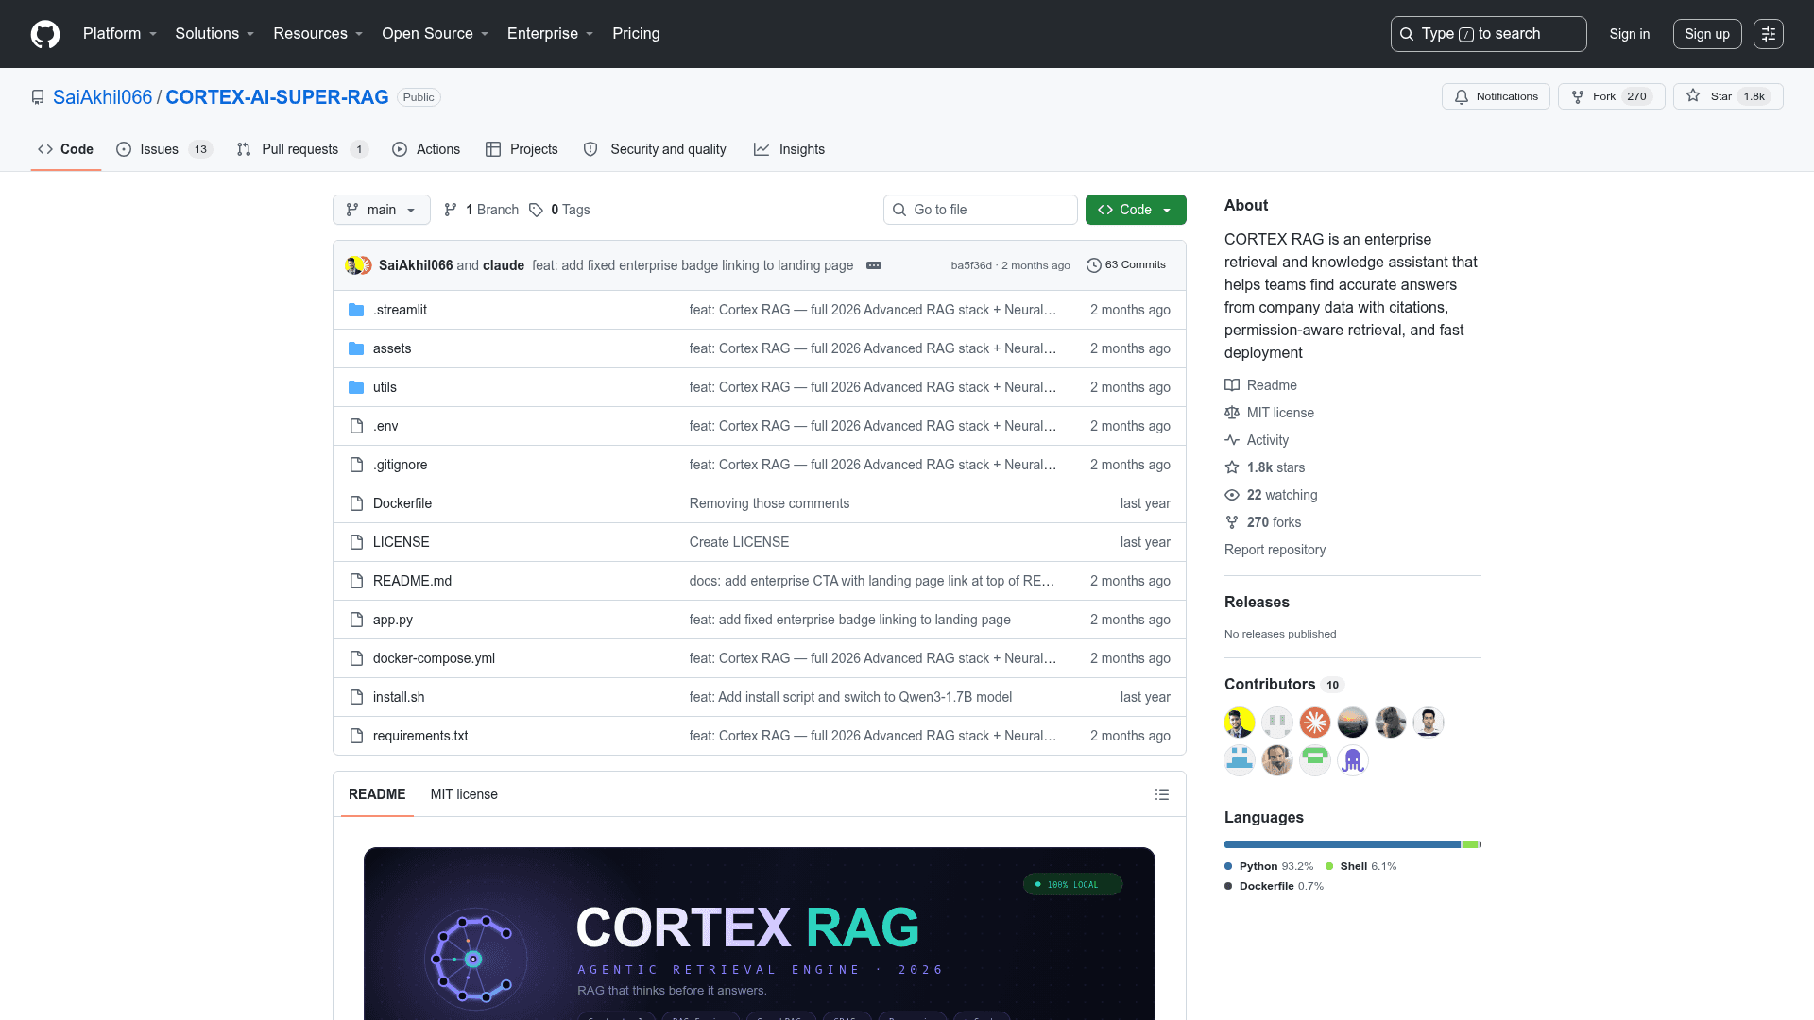The image size is (1814, 1020).
Task: Expand the Solutions menu
Action: pyautogui.click(x=214, y=34)
